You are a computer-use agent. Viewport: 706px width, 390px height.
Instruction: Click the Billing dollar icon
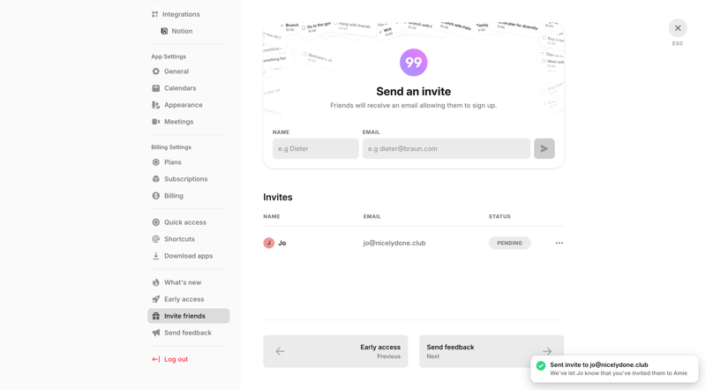156,196
